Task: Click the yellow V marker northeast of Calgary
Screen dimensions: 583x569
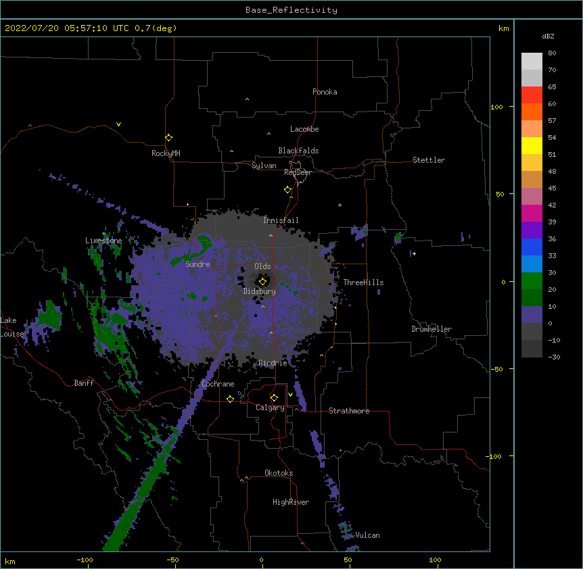Action: click(290, 395)
